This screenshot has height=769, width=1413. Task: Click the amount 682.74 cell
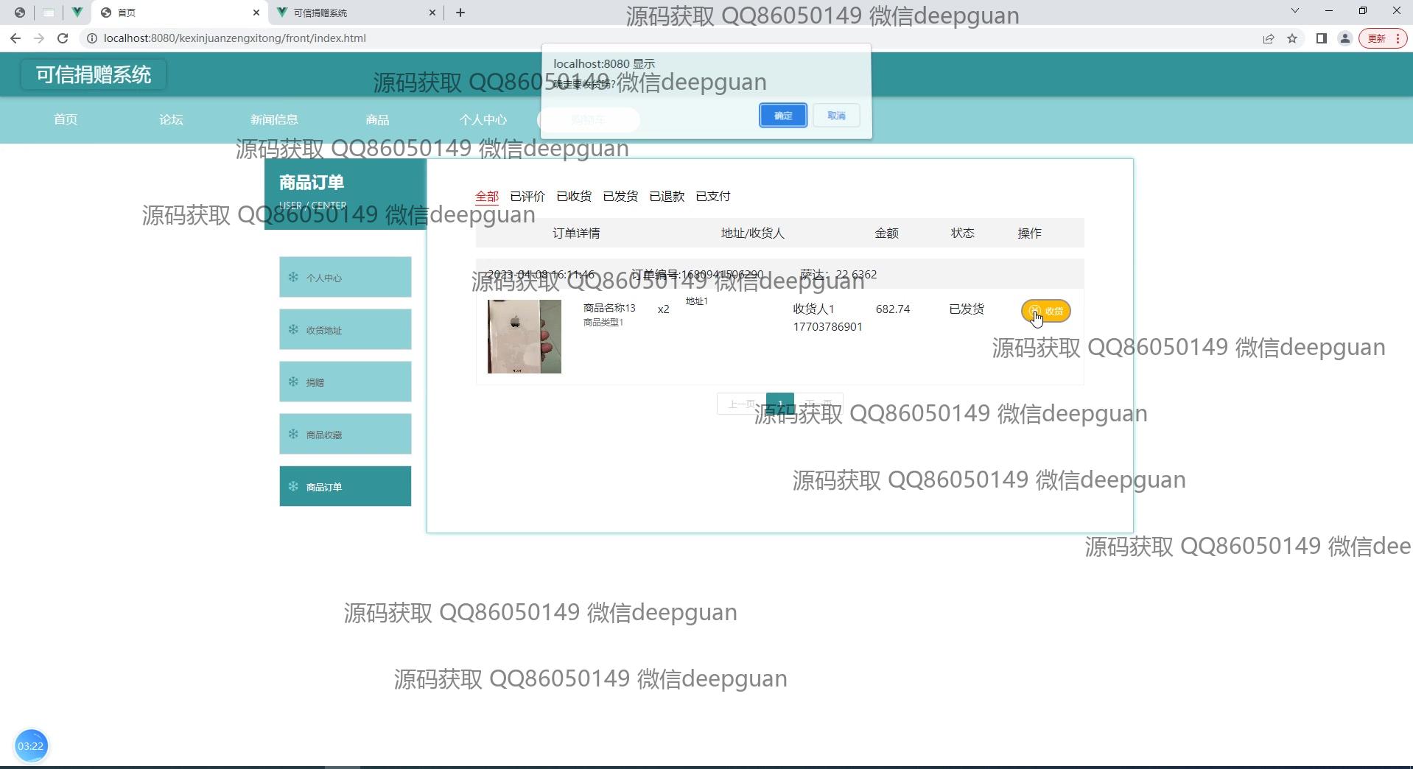[x=893, y=309]
